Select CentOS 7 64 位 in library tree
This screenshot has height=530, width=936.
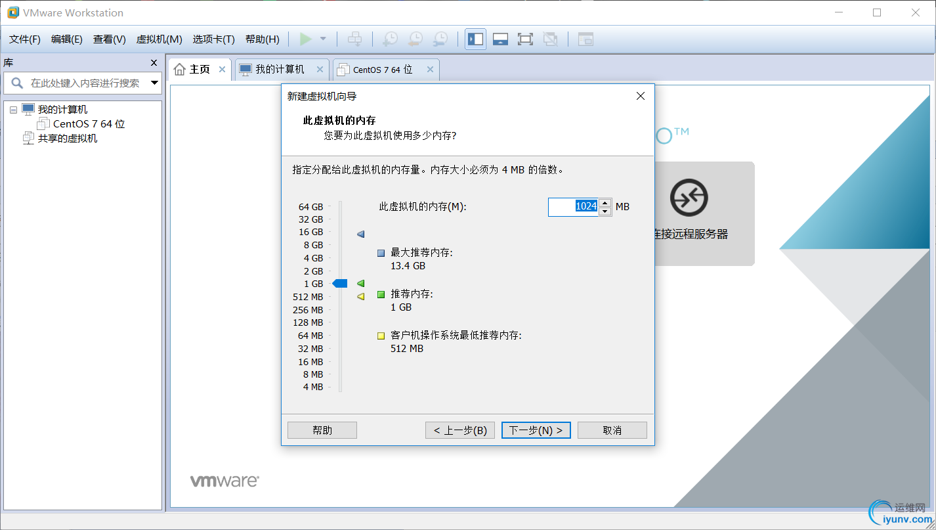coord(89,123)
